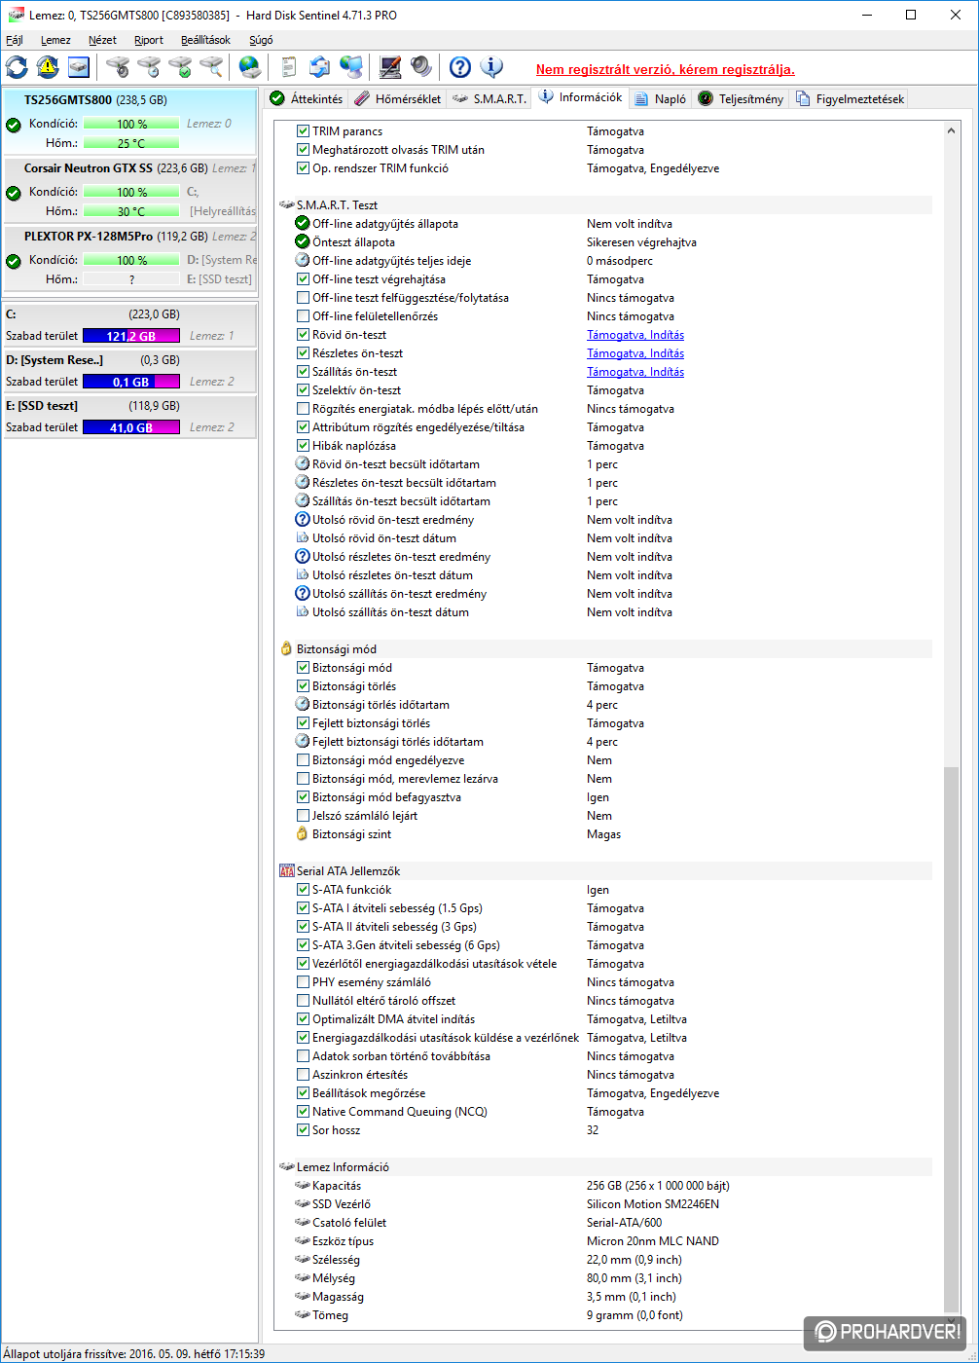This screenshot has height=1363, width=979.
Task: Click the Nem regisztrált verzió registration link
Action: pos(665,69)
